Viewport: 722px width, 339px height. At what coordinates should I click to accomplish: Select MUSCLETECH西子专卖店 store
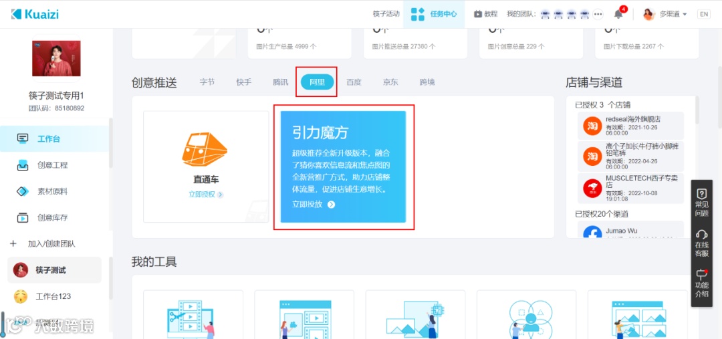pyautogui.click(x=630, y=188)
